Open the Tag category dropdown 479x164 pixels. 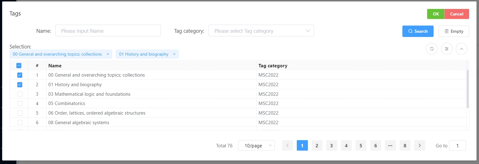click(261, 31)
